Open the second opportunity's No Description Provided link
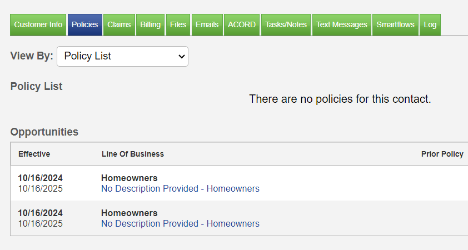Viewport: 468px width, 250px height. point(180,224)
